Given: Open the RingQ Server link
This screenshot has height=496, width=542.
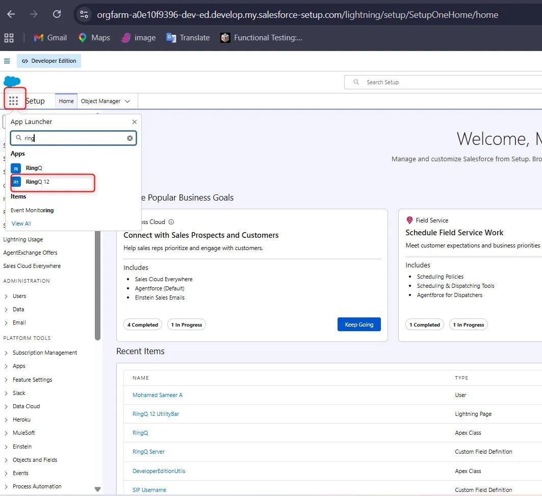Looking at the screenshot, I should tap(148, 452).
